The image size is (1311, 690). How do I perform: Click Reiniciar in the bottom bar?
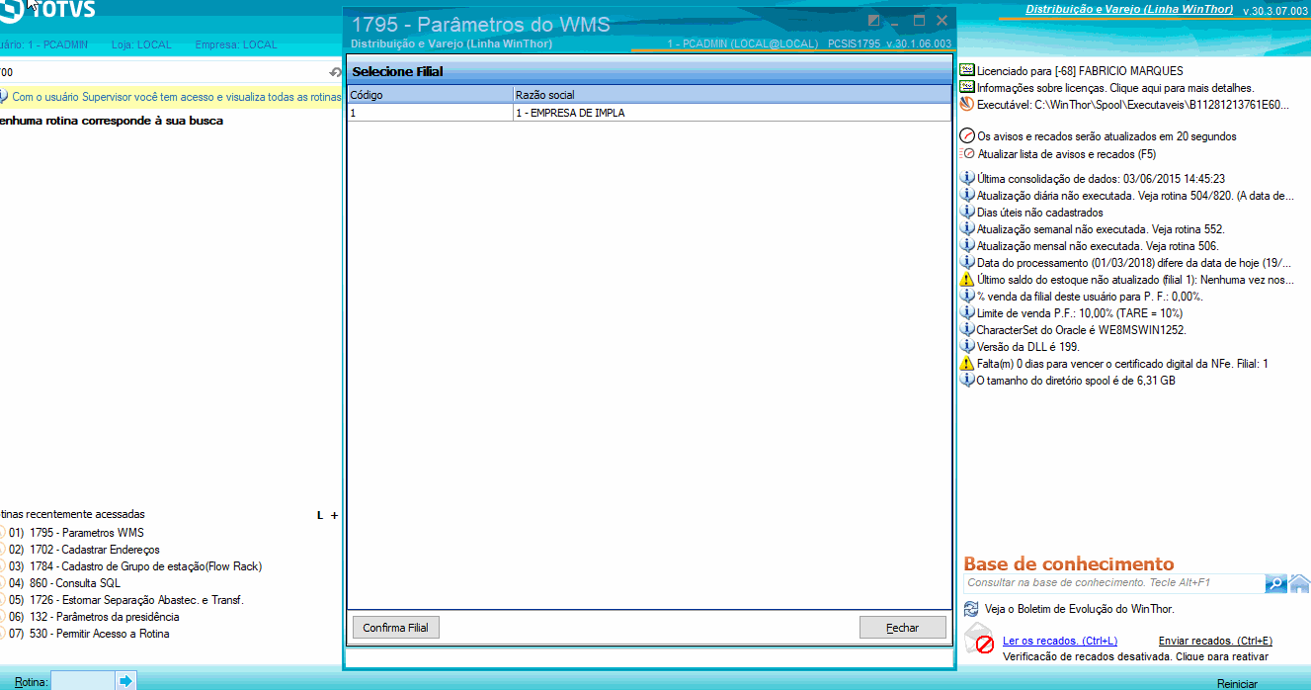[x=1237, y=684]
